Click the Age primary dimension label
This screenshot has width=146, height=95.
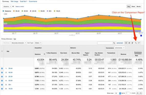[15, 39]
